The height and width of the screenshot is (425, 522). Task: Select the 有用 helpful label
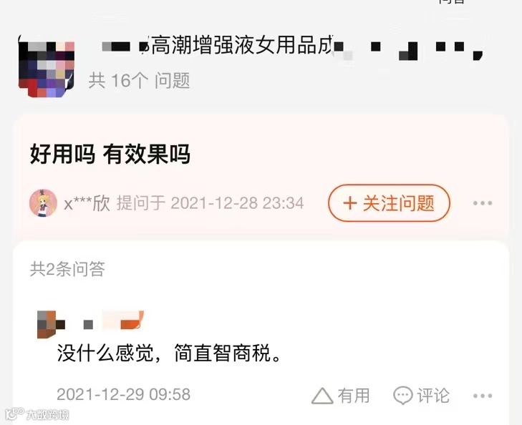[x=354, y=396]
